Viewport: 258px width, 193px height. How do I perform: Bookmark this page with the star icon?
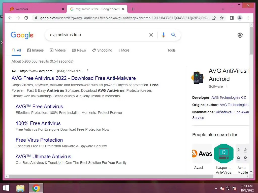coord(222,18)
